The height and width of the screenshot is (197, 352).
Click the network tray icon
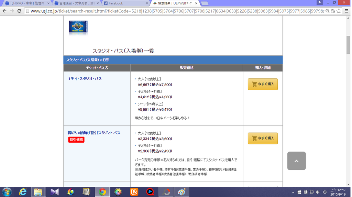pyautogui.click(x=311, y=192)
